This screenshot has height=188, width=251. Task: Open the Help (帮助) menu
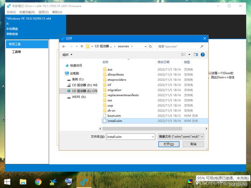pyautogui.click(x=57, y=12)
